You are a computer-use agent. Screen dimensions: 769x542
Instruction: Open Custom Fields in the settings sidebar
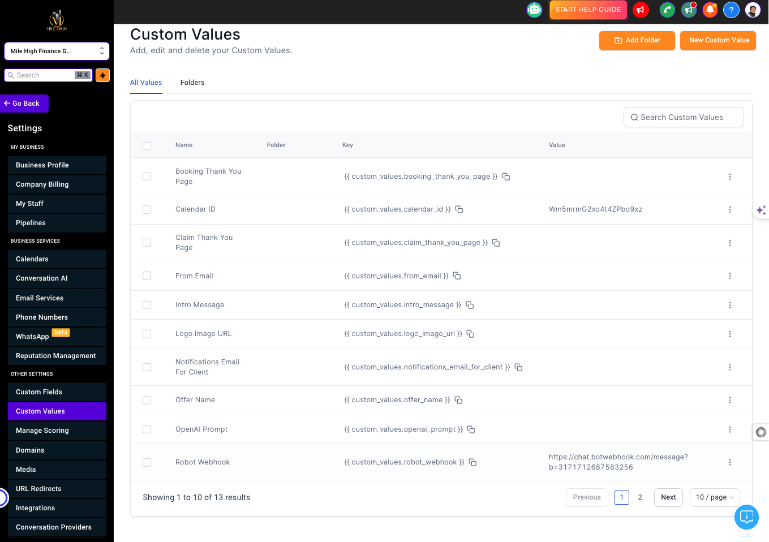point(57,392)
